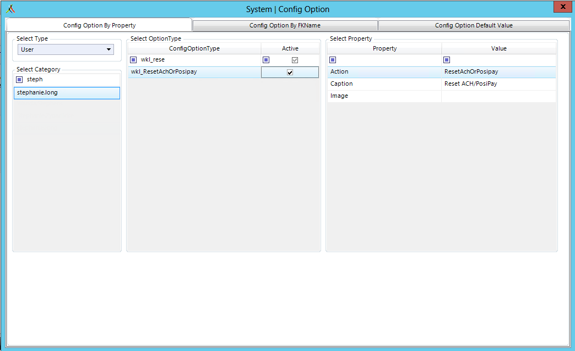The image size is (575, 351).
Task: Click the 'Reset ACH/PosiPay' caption value cell
Action: [498, 84]
